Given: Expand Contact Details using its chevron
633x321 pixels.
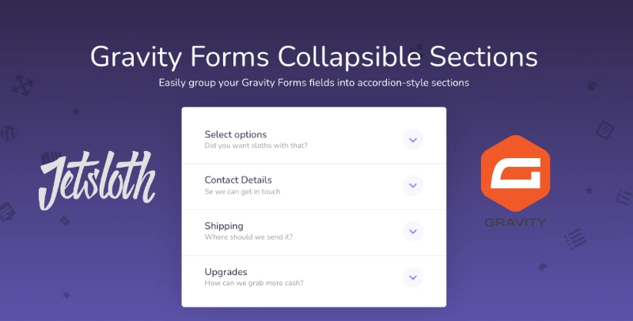Looking at the screenshot, I should point(412,186).
